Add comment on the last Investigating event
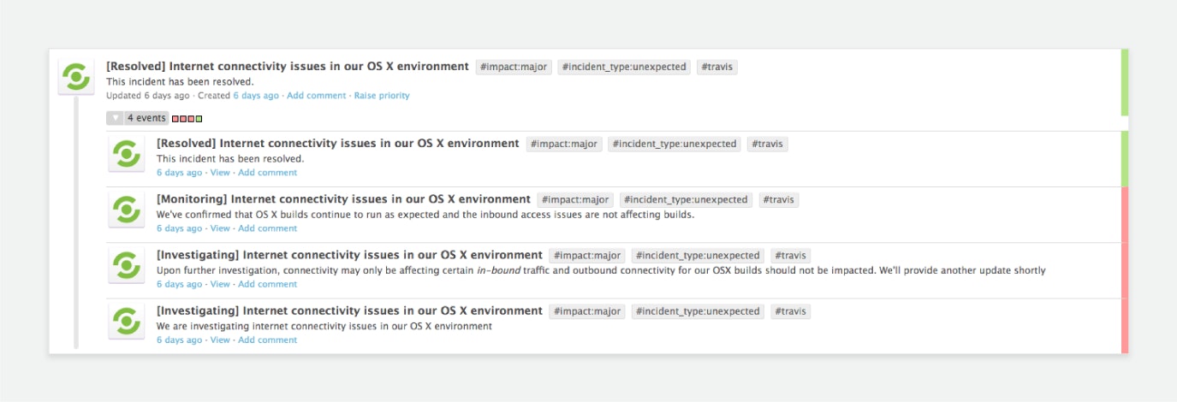 [x=267, y=340]
